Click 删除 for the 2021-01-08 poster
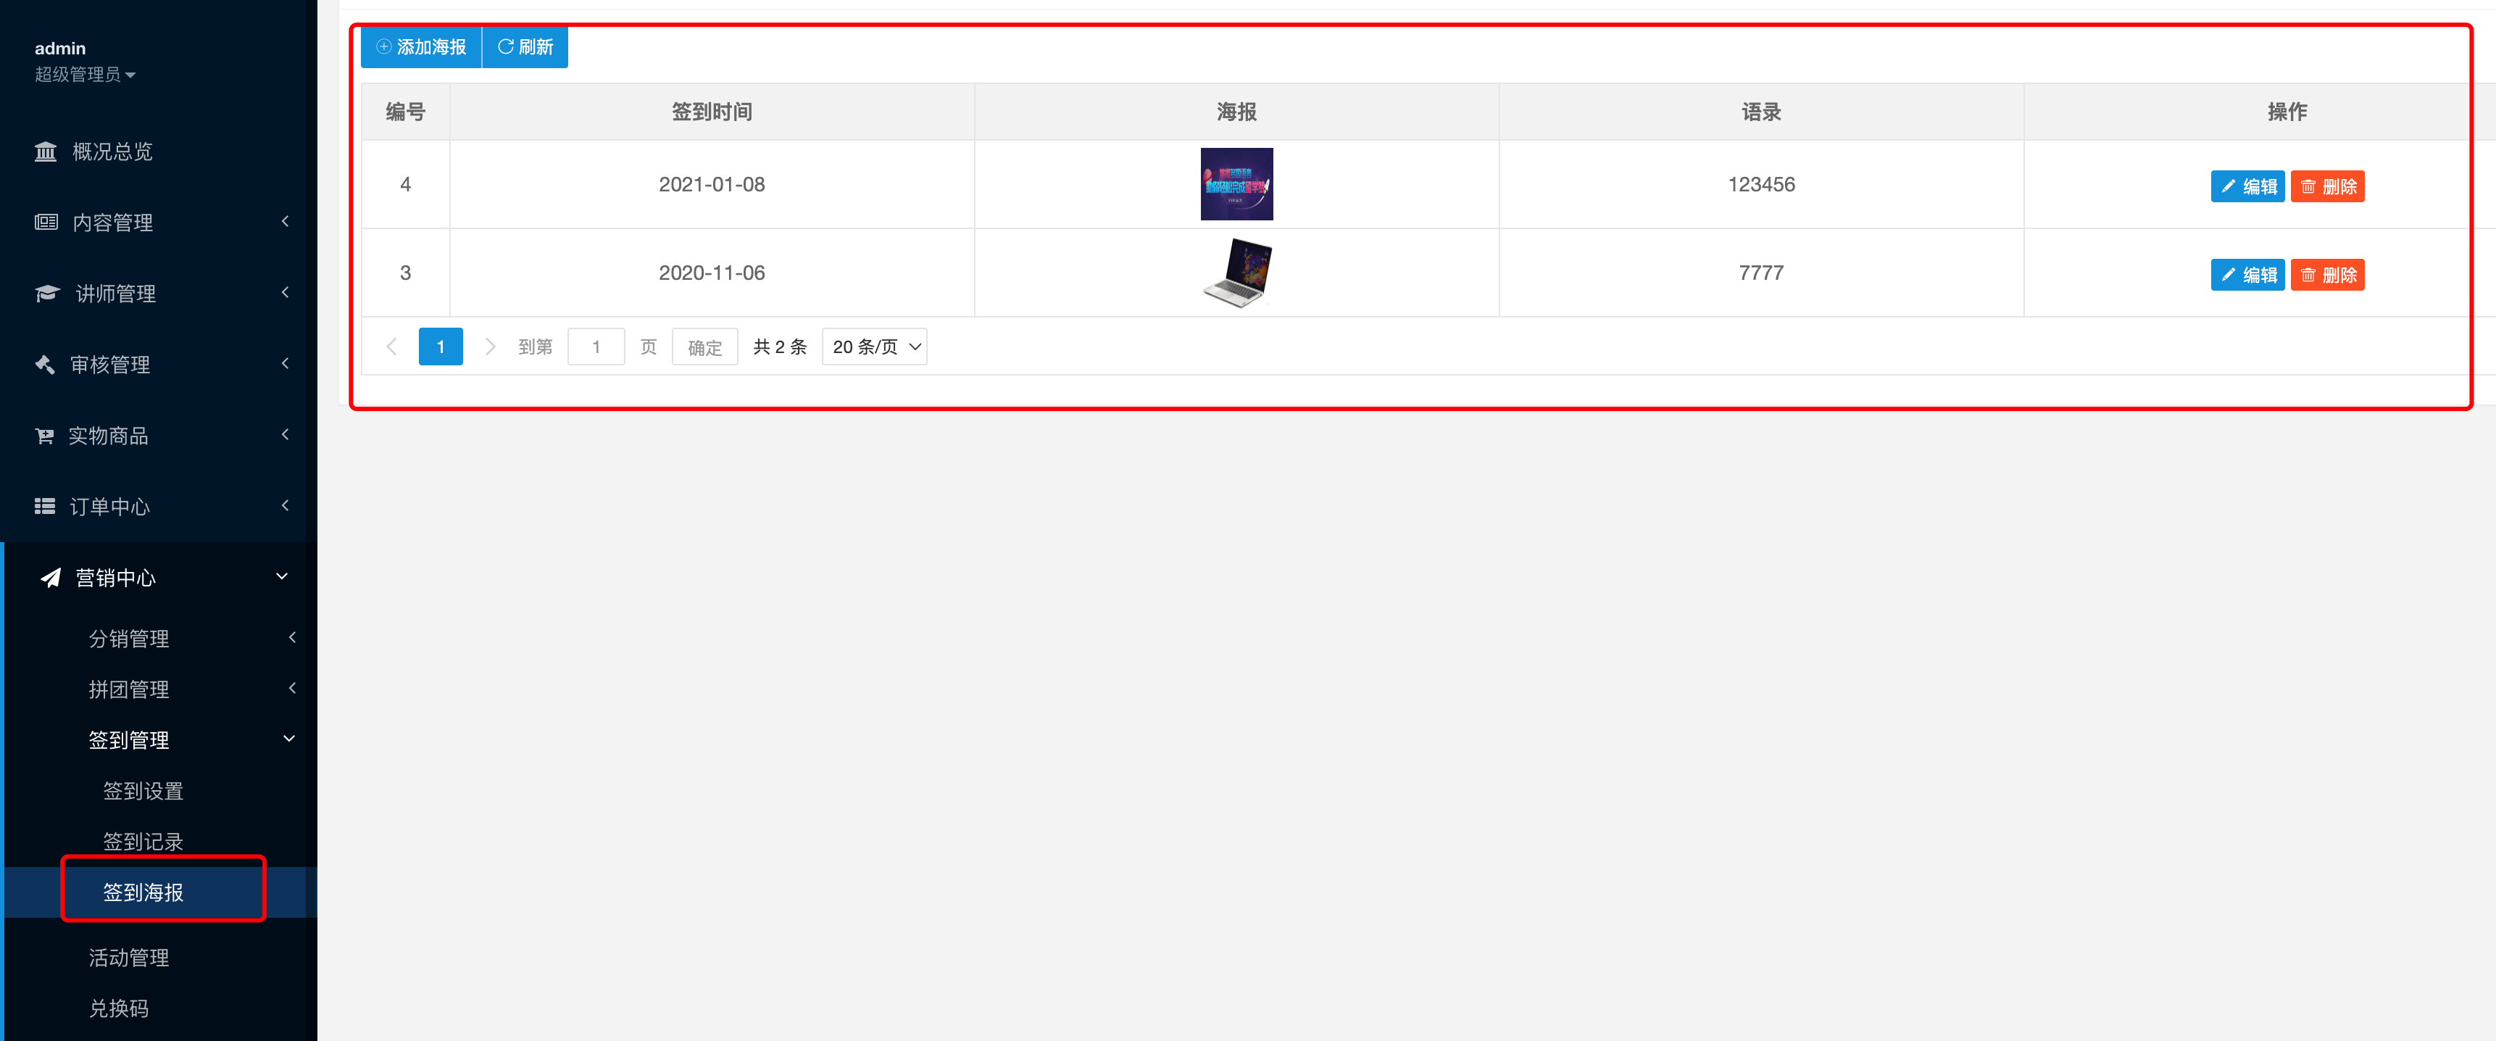This screenshot has height=1041, width=2496. [x=2327, y=186]
